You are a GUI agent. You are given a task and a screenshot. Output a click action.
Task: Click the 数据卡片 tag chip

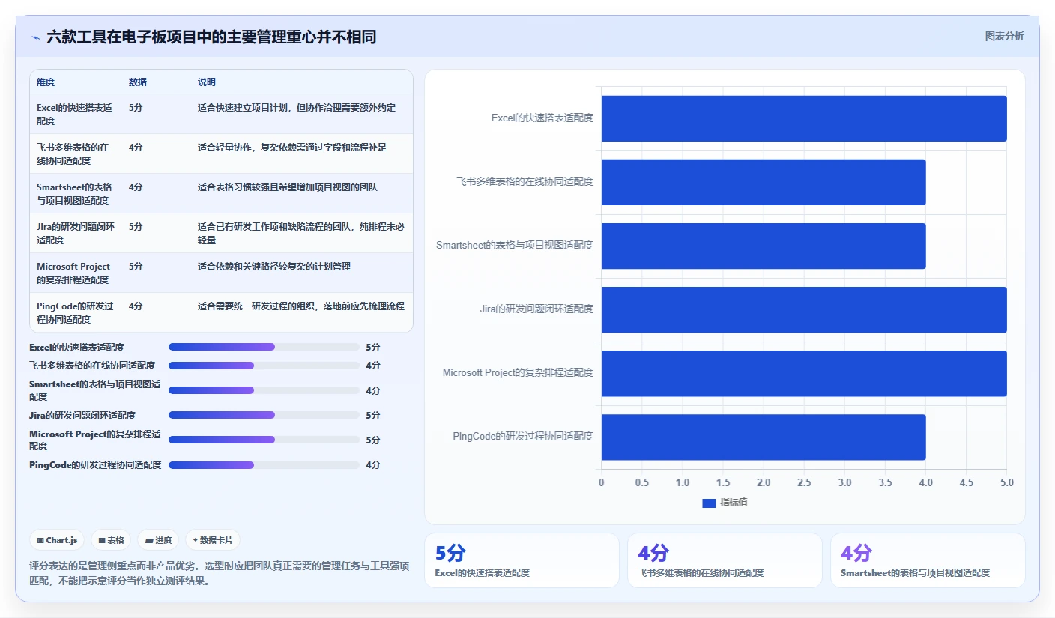[x=213, y=540]
